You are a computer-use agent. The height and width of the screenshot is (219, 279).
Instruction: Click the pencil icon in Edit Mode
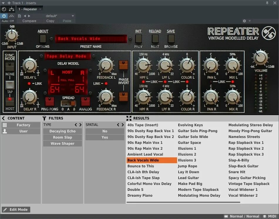click(5, 210)
